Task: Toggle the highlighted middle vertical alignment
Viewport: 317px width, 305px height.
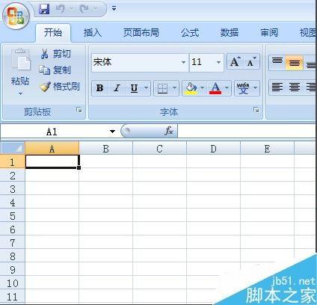Action: (x=294, y=62)
